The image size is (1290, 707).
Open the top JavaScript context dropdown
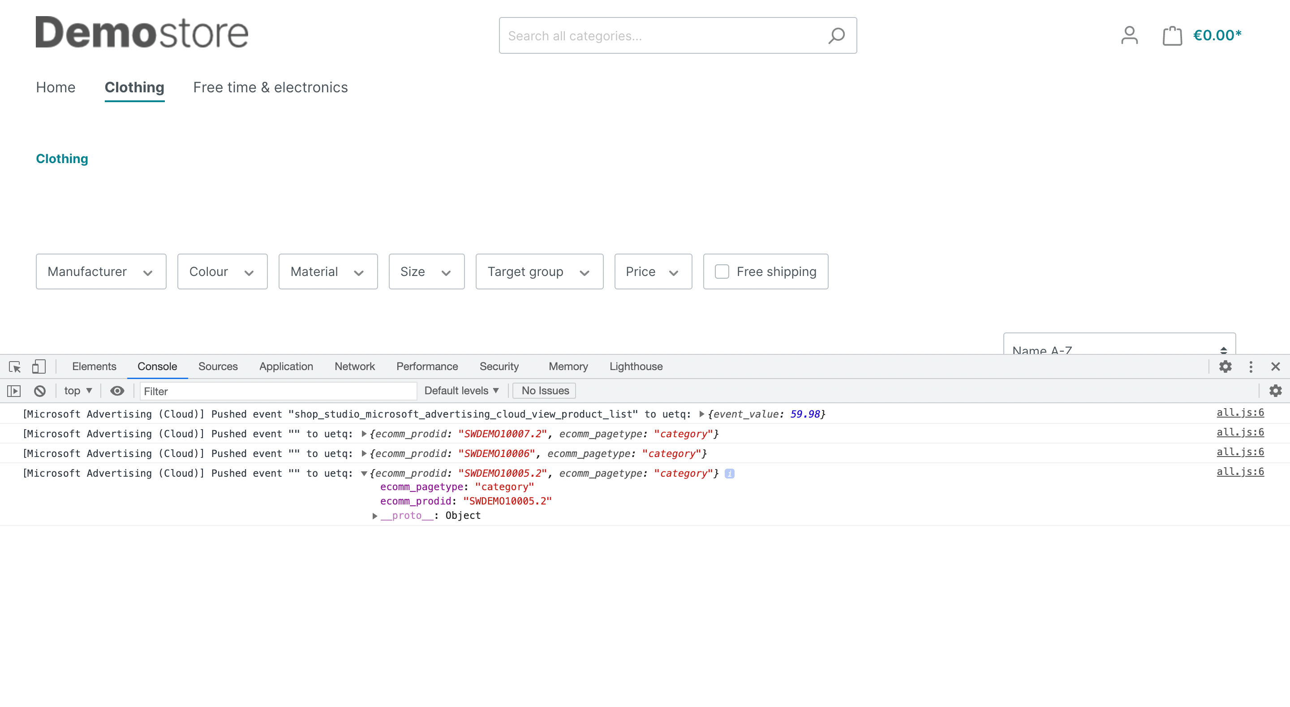click(x=77, y=390)
